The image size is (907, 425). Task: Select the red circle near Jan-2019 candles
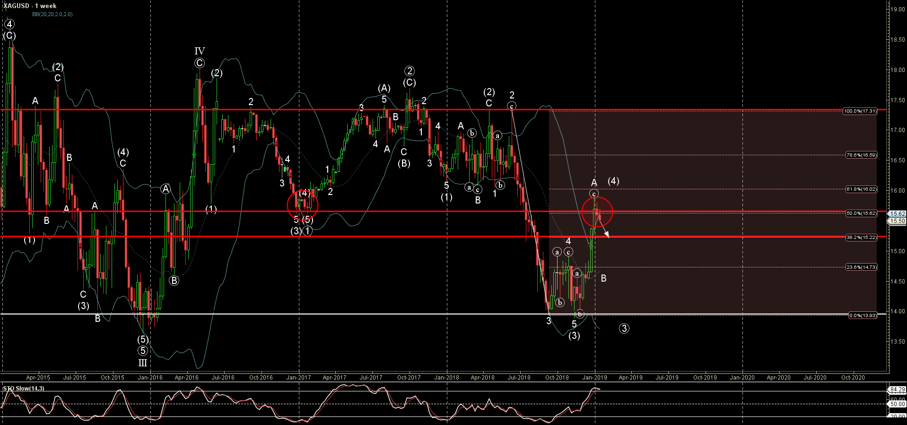597,212
